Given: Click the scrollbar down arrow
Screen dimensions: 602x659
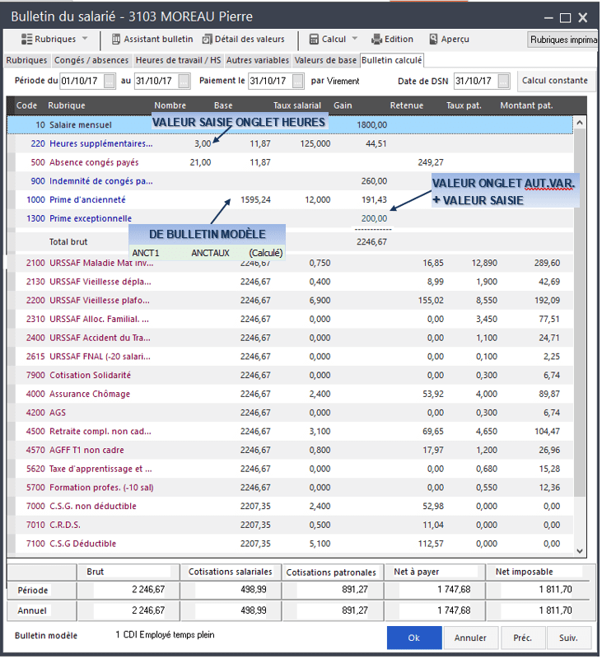Looking at the screenshot, I should (580, 551).
